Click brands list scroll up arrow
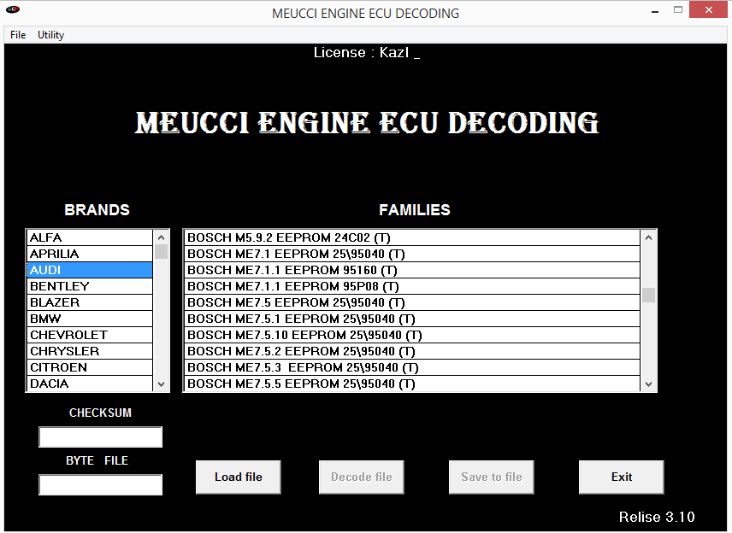Image resolution: width=732 pixels, height=533 pixels. click(x=161, y=237)
